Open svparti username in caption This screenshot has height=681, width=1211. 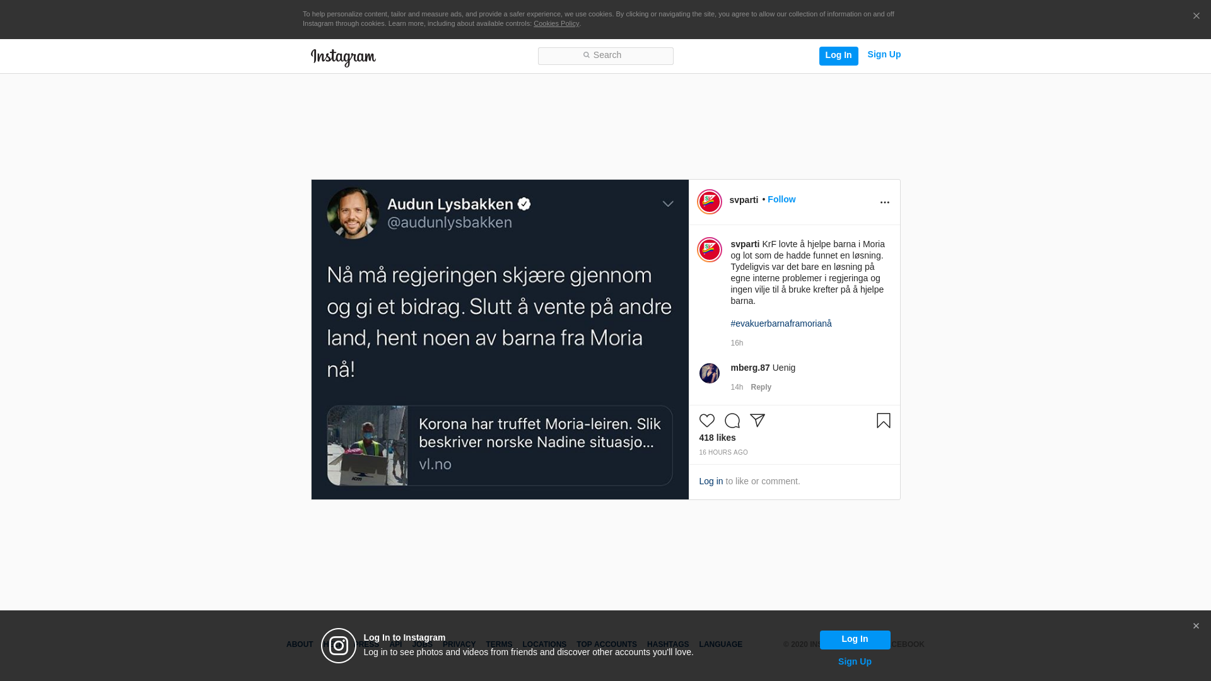pyautogui.click(x=745, y=244)
